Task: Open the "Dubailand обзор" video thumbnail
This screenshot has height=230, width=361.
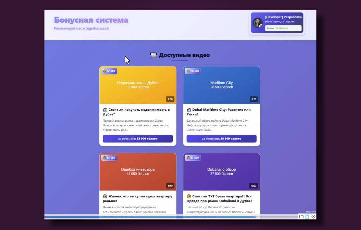Action: point(221,172)
